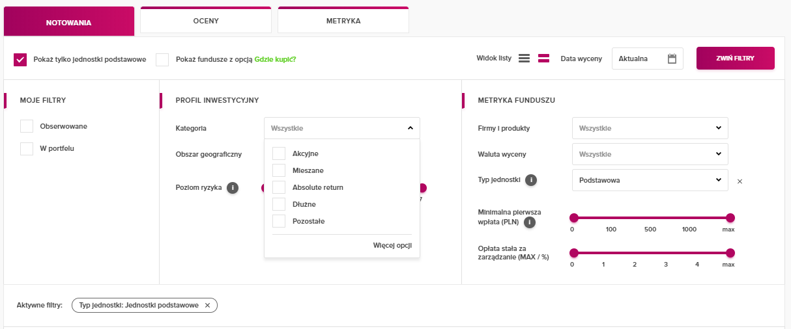Click info icon next to Poziom ryzyka

coord(232,188)
